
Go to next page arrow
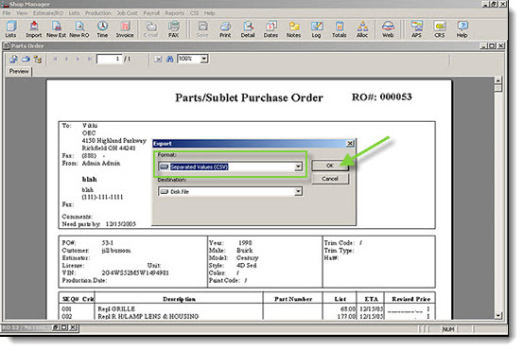click(78, 59)
